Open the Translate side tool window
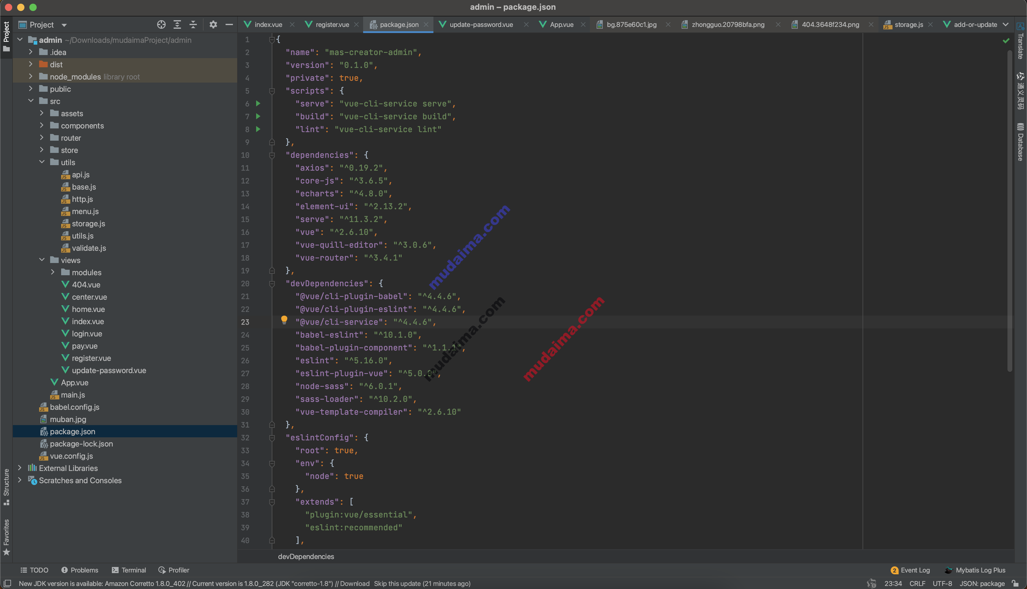1027x589 pixels. (x=1020, y=41)
